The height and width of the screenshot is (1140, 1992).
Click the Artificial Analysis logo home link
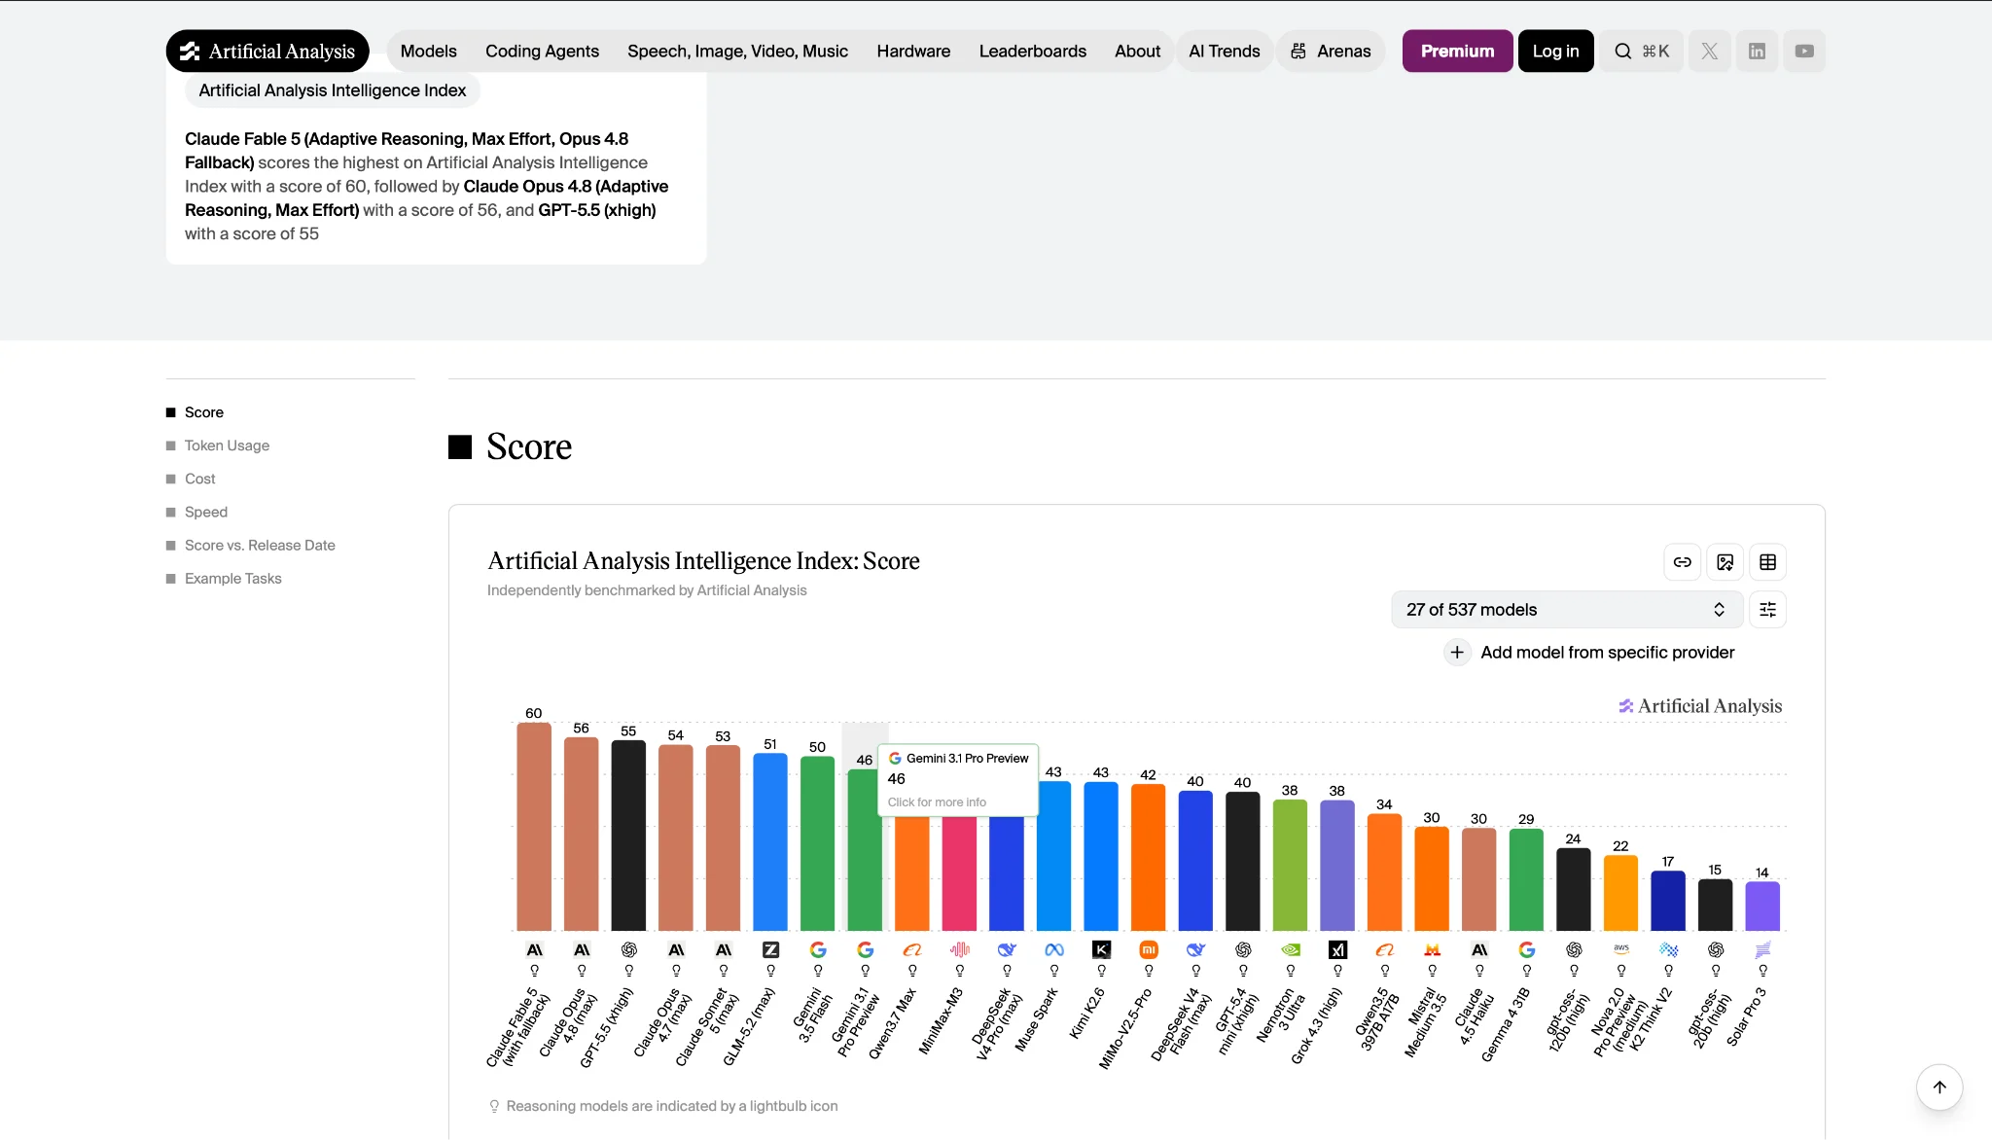tap(267, 52)
